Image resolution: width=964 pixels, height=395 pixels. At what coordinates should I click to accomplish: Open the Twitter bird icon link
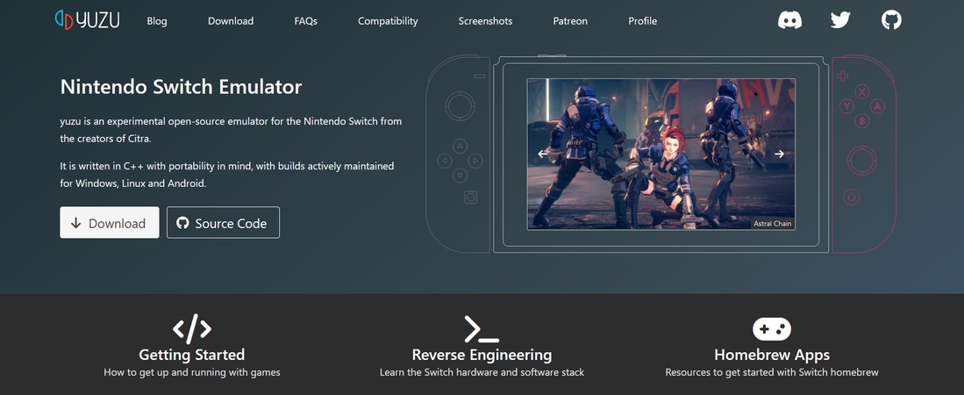840,19
